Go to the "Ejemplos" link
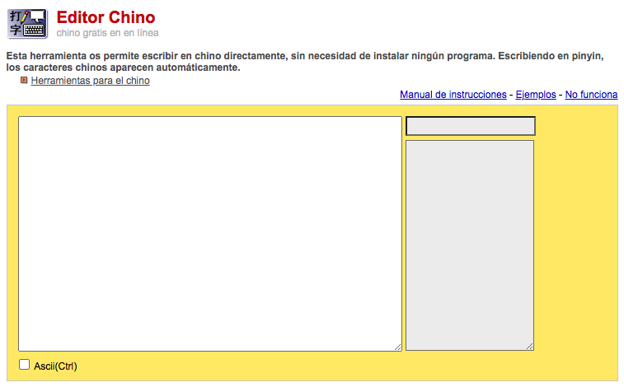This screenshot has height=387, width=624. click(536, 95)
